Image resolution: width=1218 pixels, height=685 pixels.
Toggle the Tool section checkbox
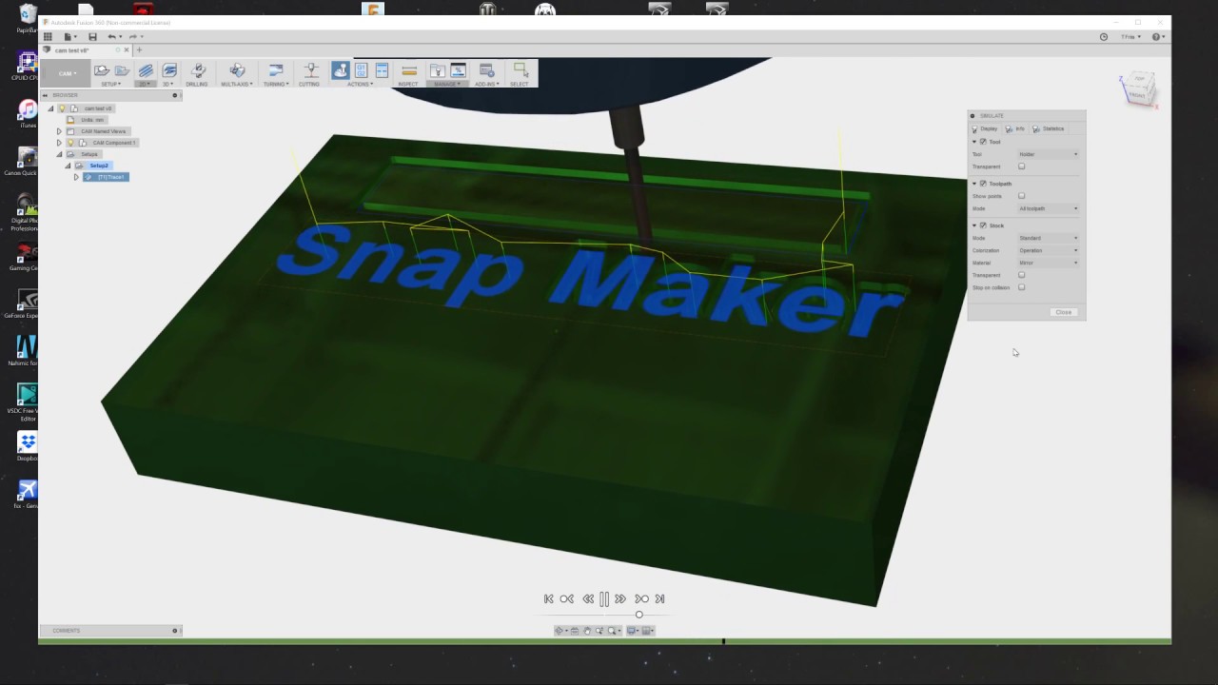click(983, 142)
